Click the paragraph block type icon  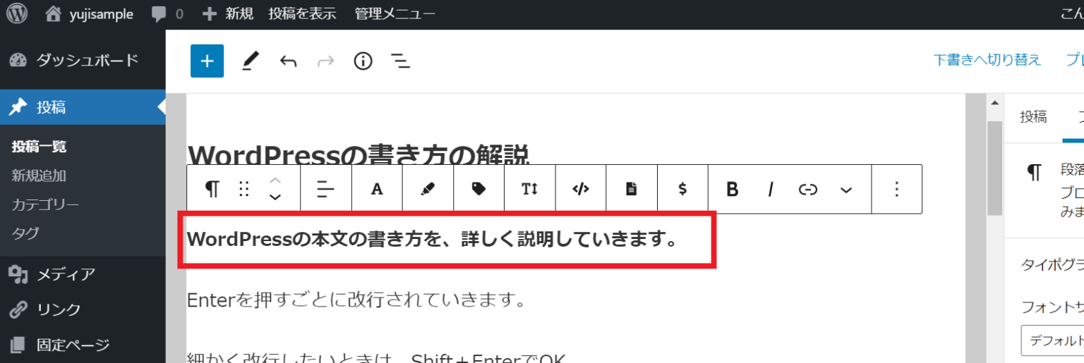tap(212, 189)
